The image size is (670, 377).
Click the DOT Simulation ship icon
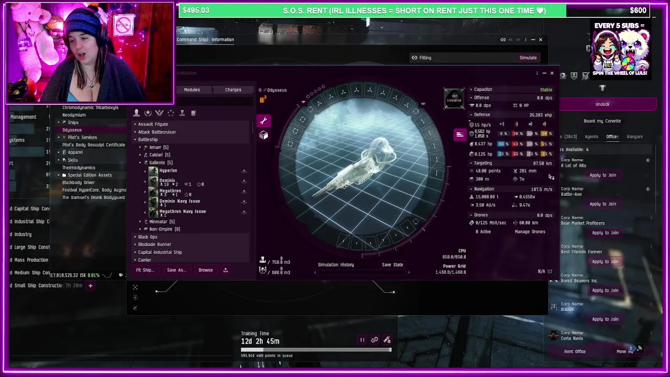[x=454, y=98]
